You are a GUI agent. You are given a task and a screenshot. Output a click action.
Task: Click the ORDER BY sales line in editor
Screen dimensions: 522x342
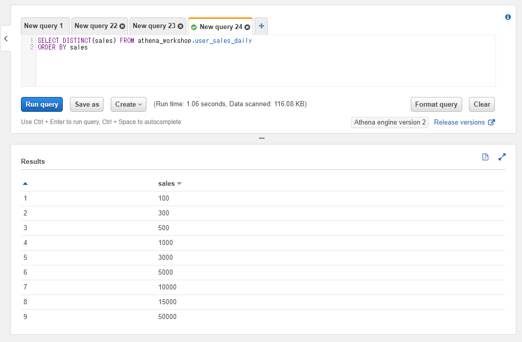[63, 47]
